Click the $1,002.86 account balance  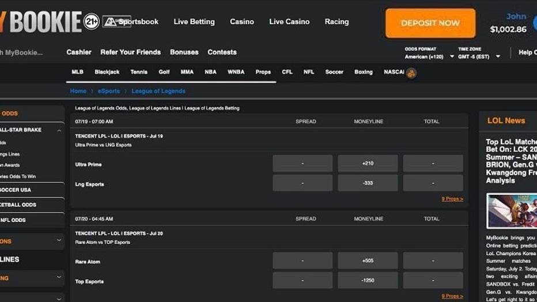point(508,29)
